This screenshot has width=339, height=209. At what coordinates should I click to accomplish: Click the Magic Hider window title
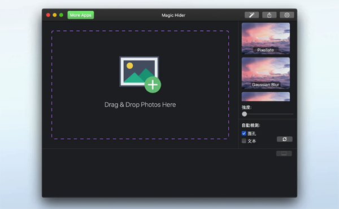tap(173, 15)
